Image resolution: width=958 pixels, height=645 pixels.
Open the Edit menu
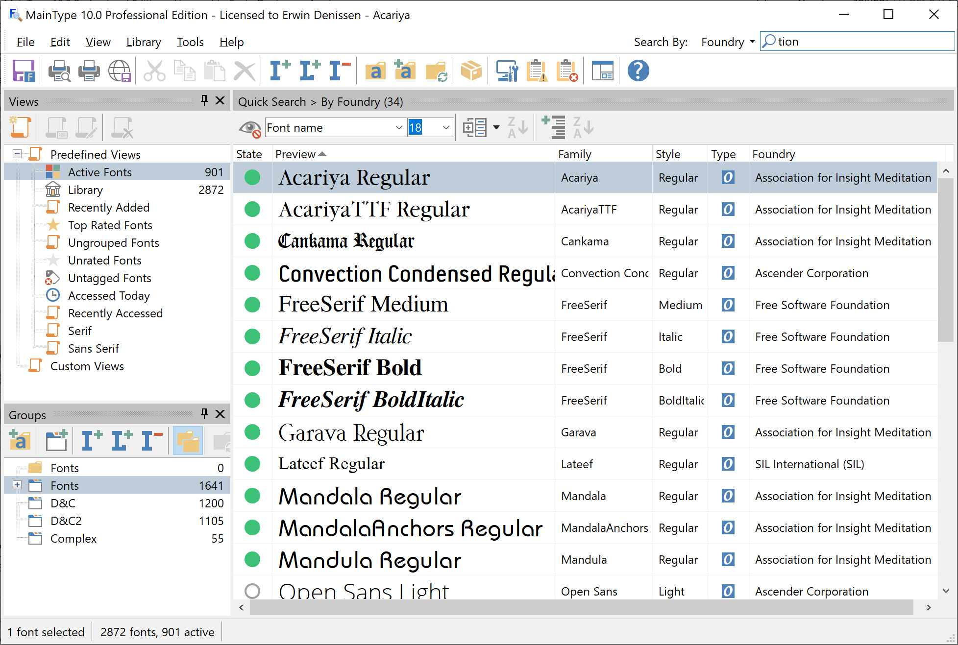pos(60,42)
